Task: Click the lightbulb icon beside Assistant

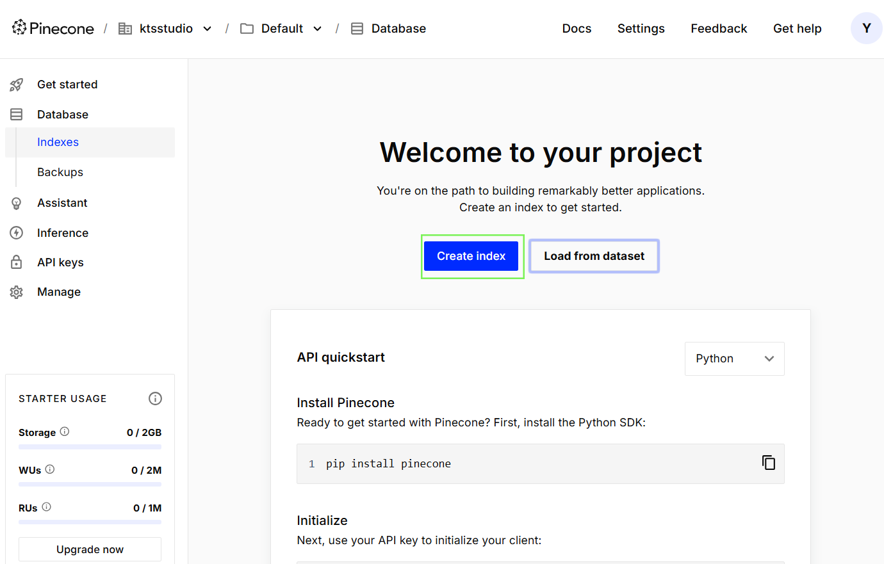Action: [x=17, y=204]
